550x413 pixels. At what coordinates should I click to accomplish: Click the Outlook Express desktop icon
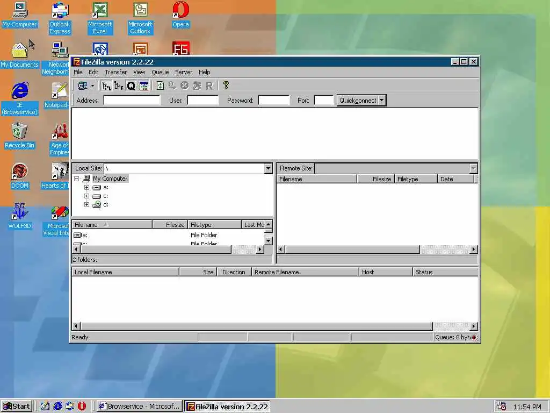pos(60,18)
